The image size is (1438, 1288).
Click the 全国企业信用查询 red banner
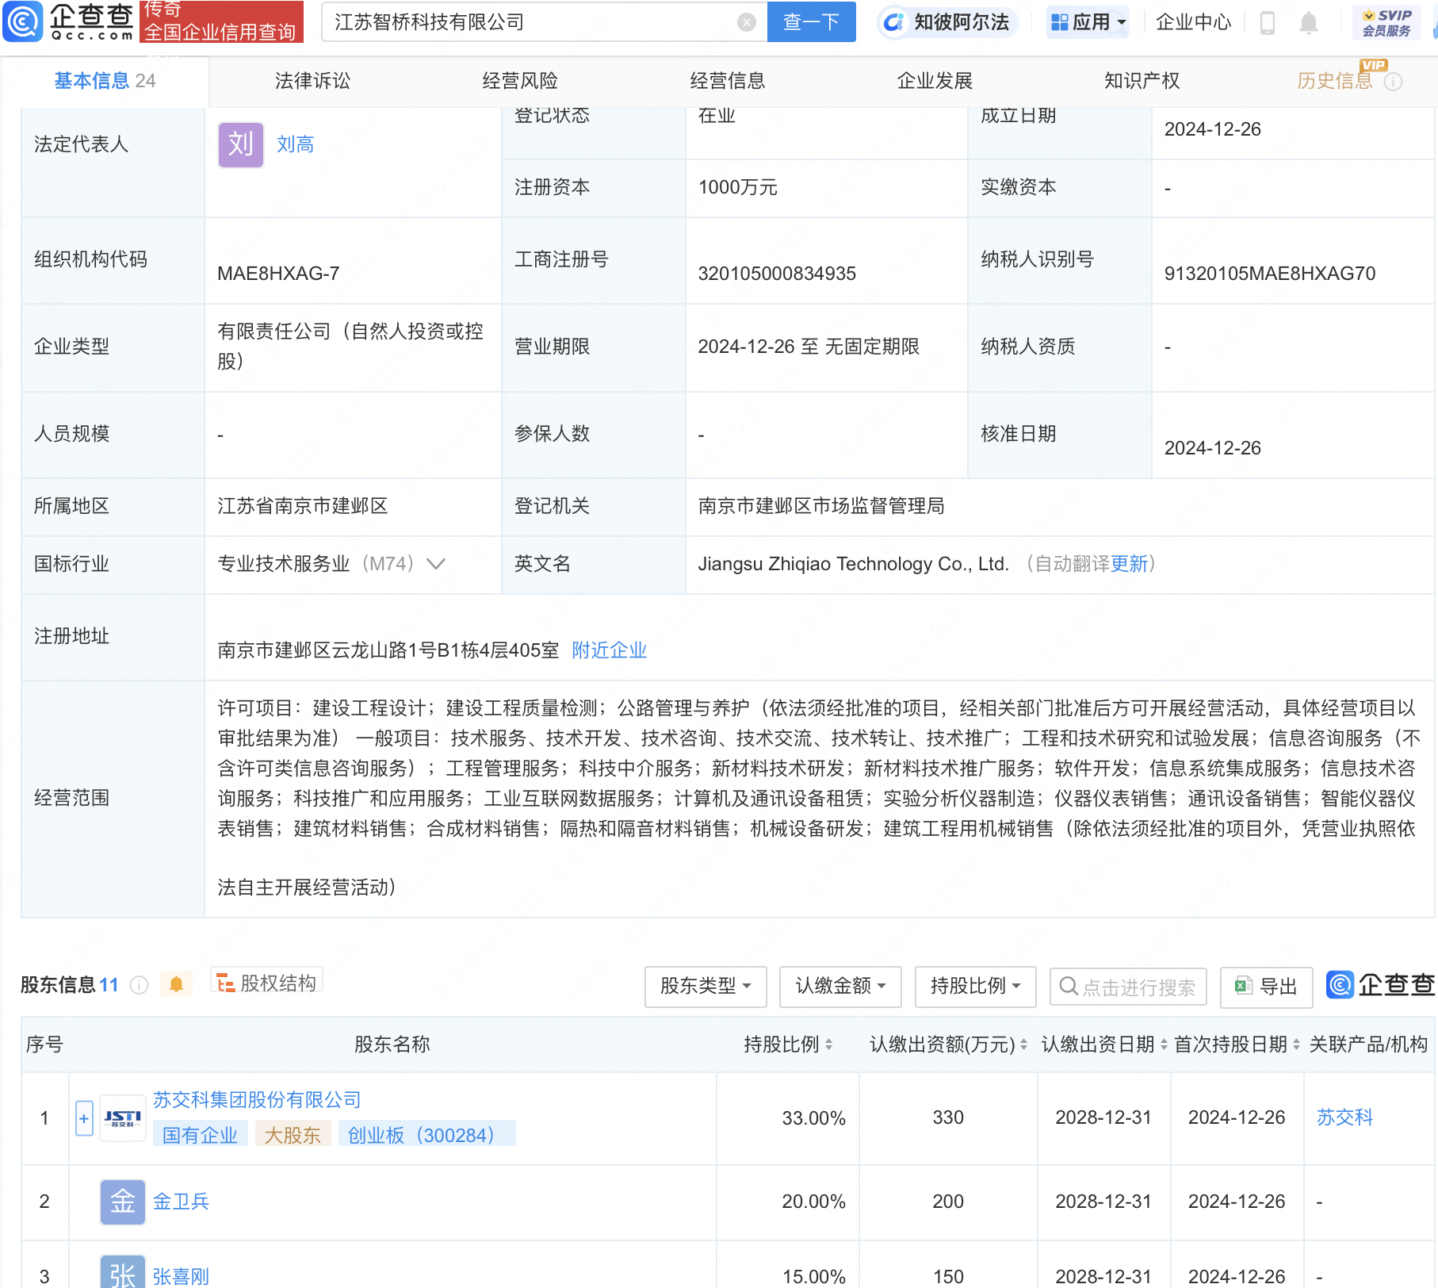point(221,21)
